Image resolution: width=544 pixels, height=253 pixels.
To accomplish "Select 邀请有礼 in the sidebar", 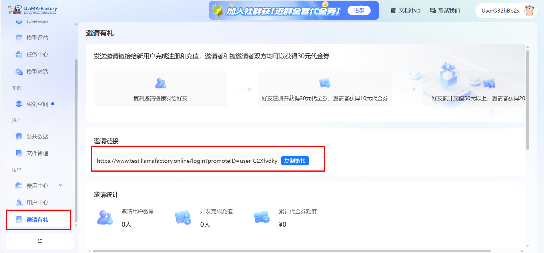I will point(37,220).
